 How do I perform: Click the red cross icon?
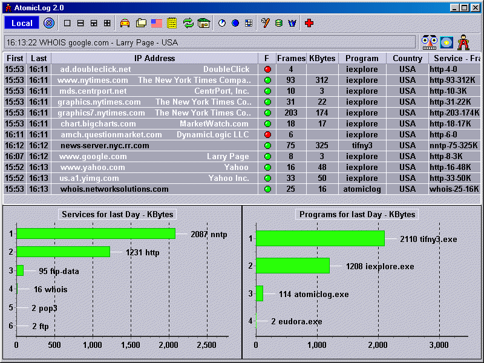click(309, 23)
